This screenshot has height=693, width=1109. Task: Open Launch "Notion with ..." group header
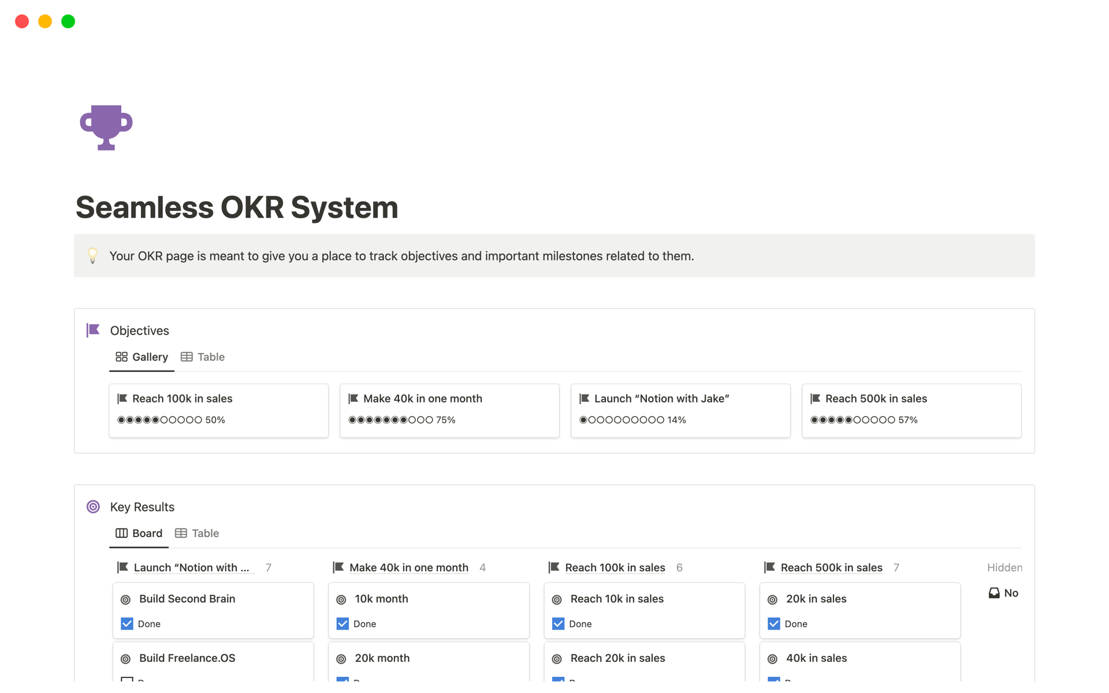click(191, 568)
